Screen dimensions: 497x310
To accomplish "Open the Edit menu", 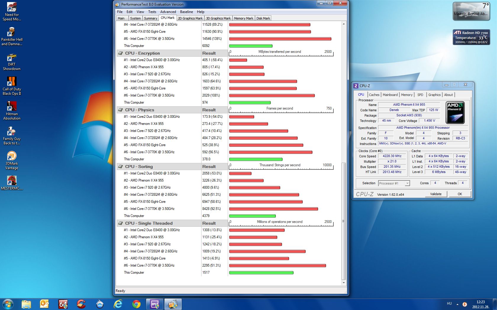I will 130,12.
